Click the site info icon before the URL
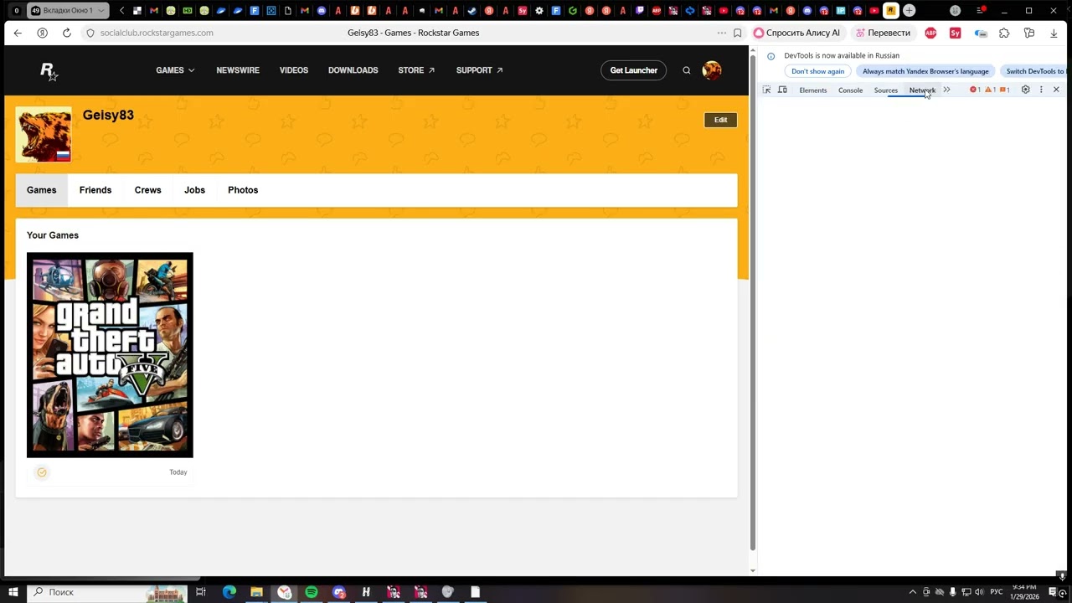1072x603 pixels. click(x=90, y=33)
